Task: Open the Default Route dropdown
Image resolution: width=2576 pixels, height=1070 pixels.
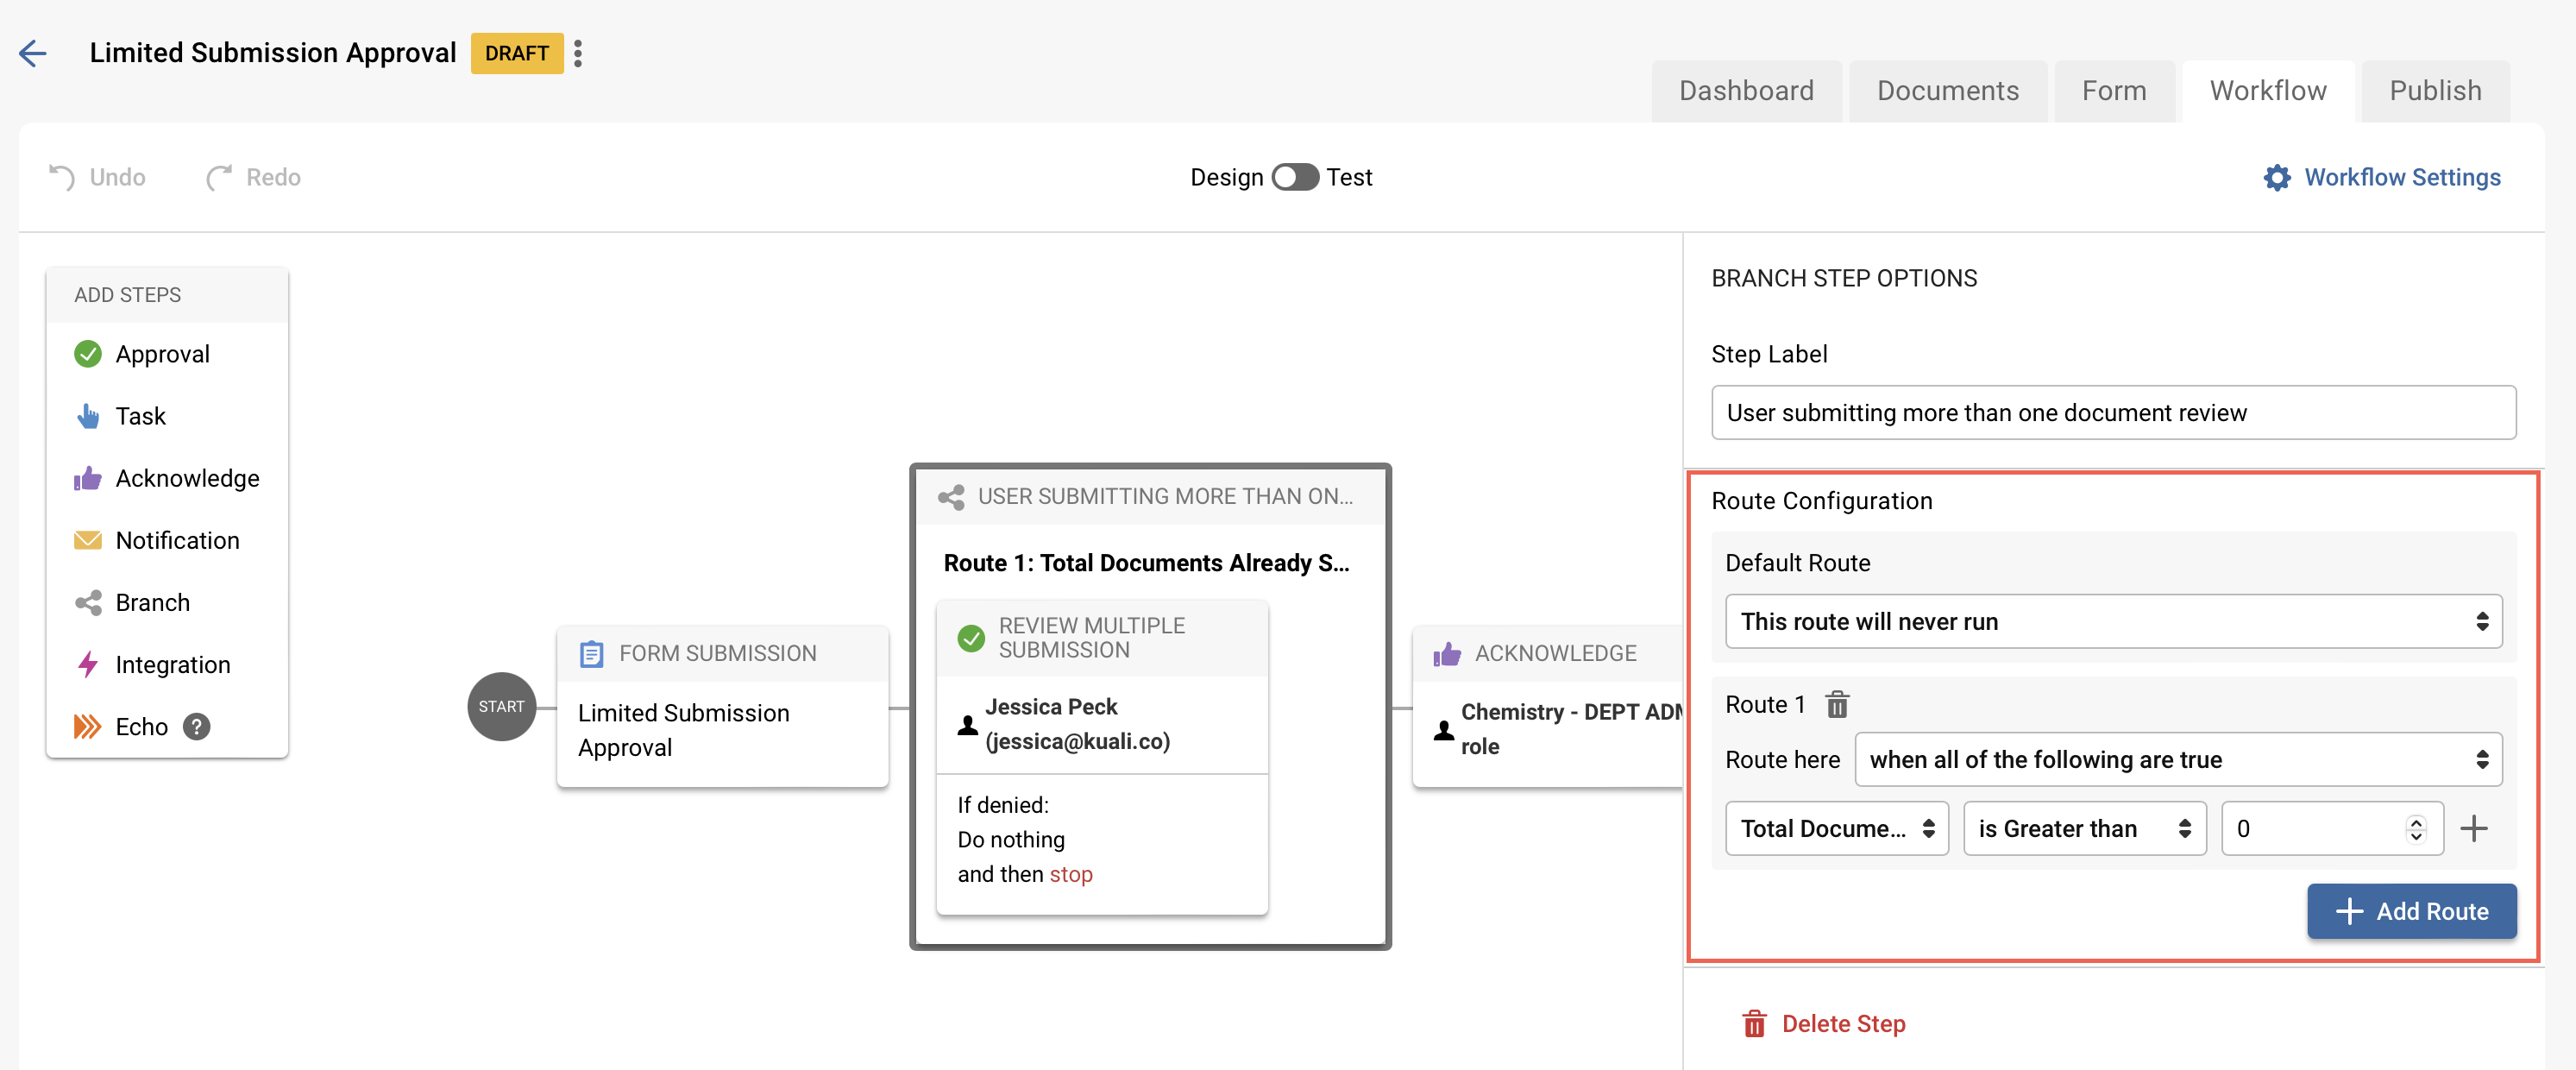Action: (2113, 621)
